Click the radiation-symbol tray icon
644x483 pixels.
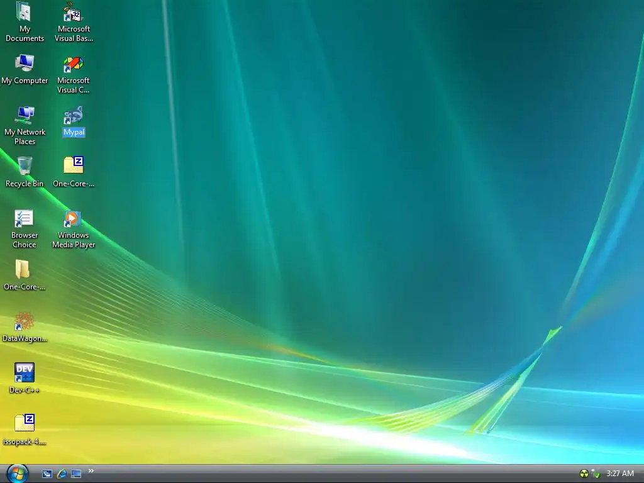coord(584,474)
